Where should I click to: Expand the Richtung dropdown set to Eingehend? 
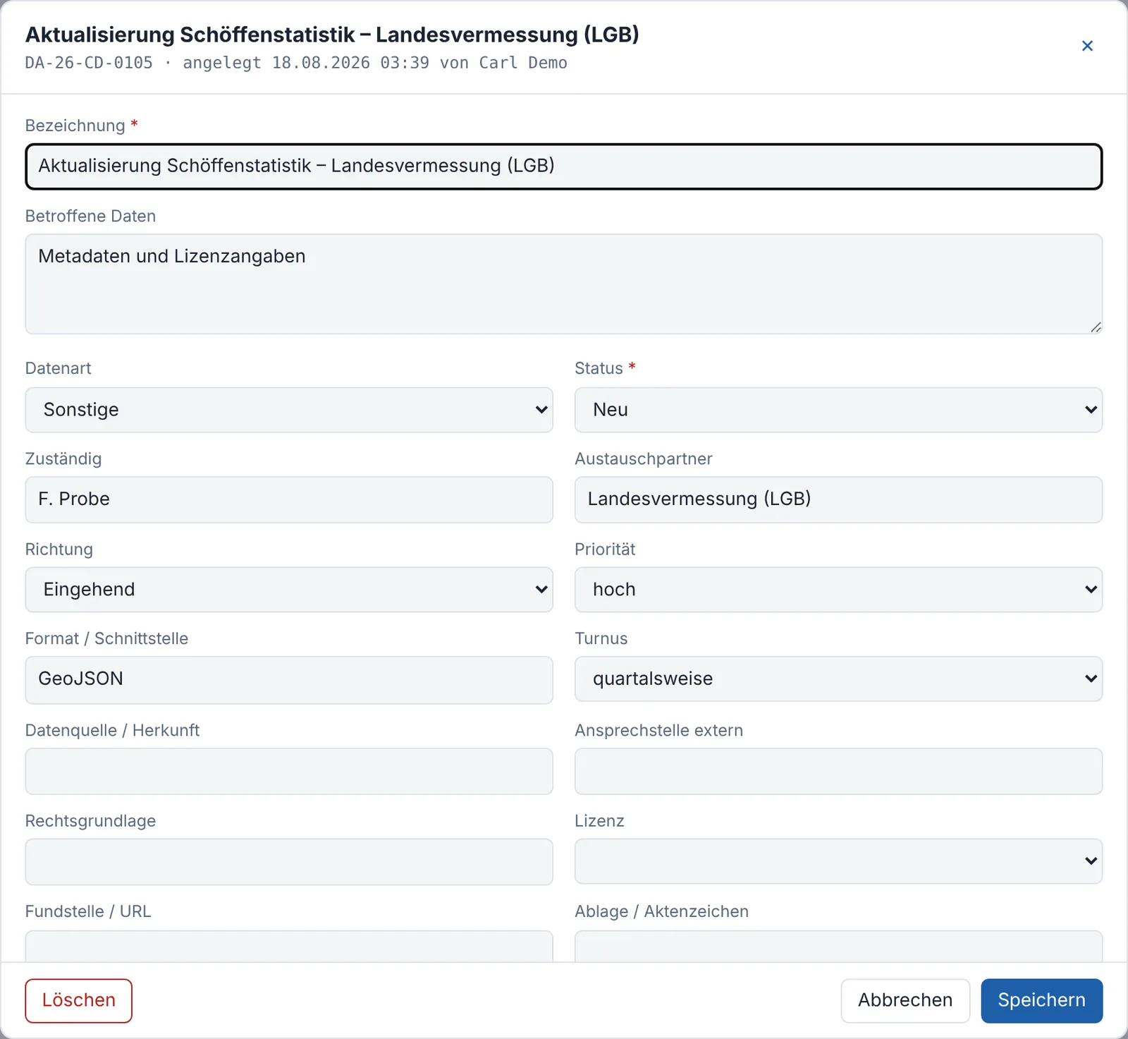coord(289,590)
